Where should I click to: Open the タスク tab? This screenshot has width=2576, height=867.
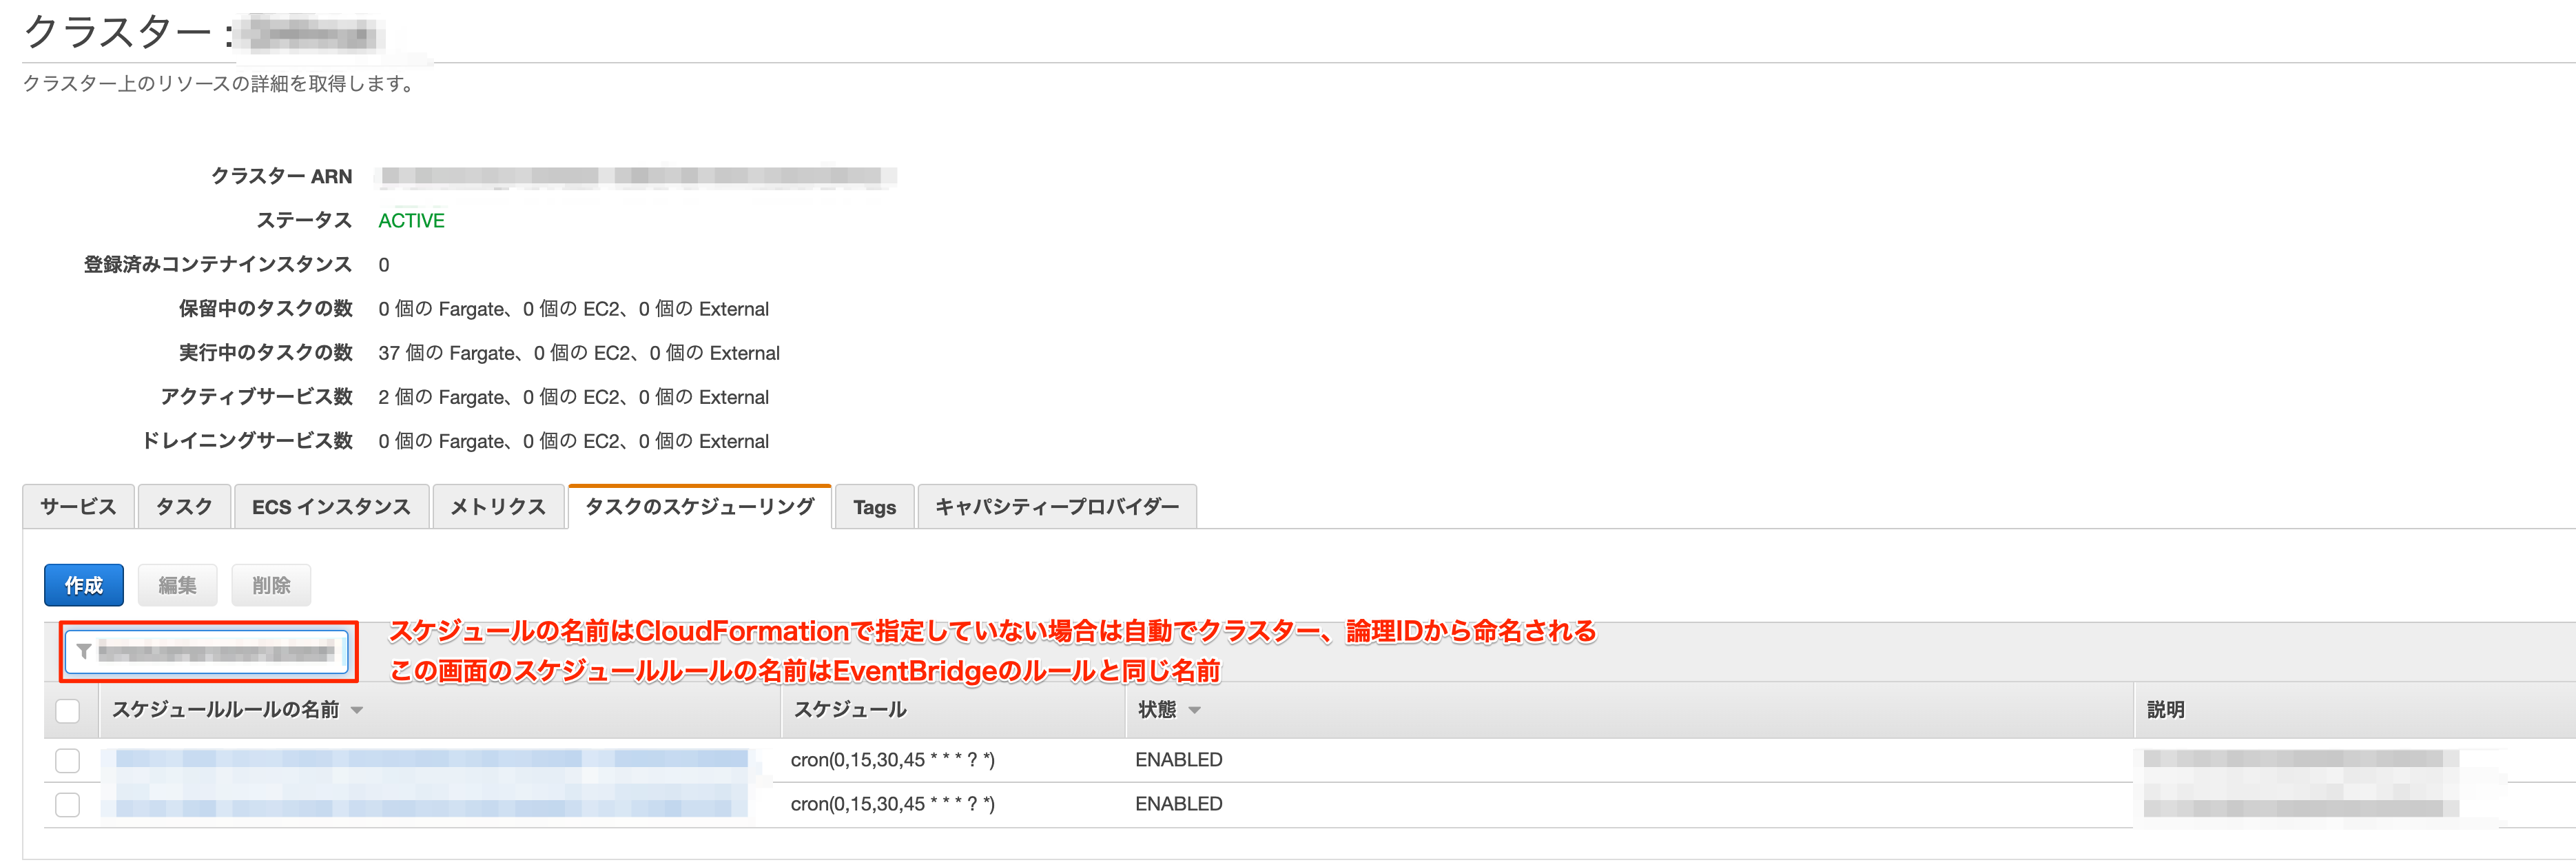(185, 507)
